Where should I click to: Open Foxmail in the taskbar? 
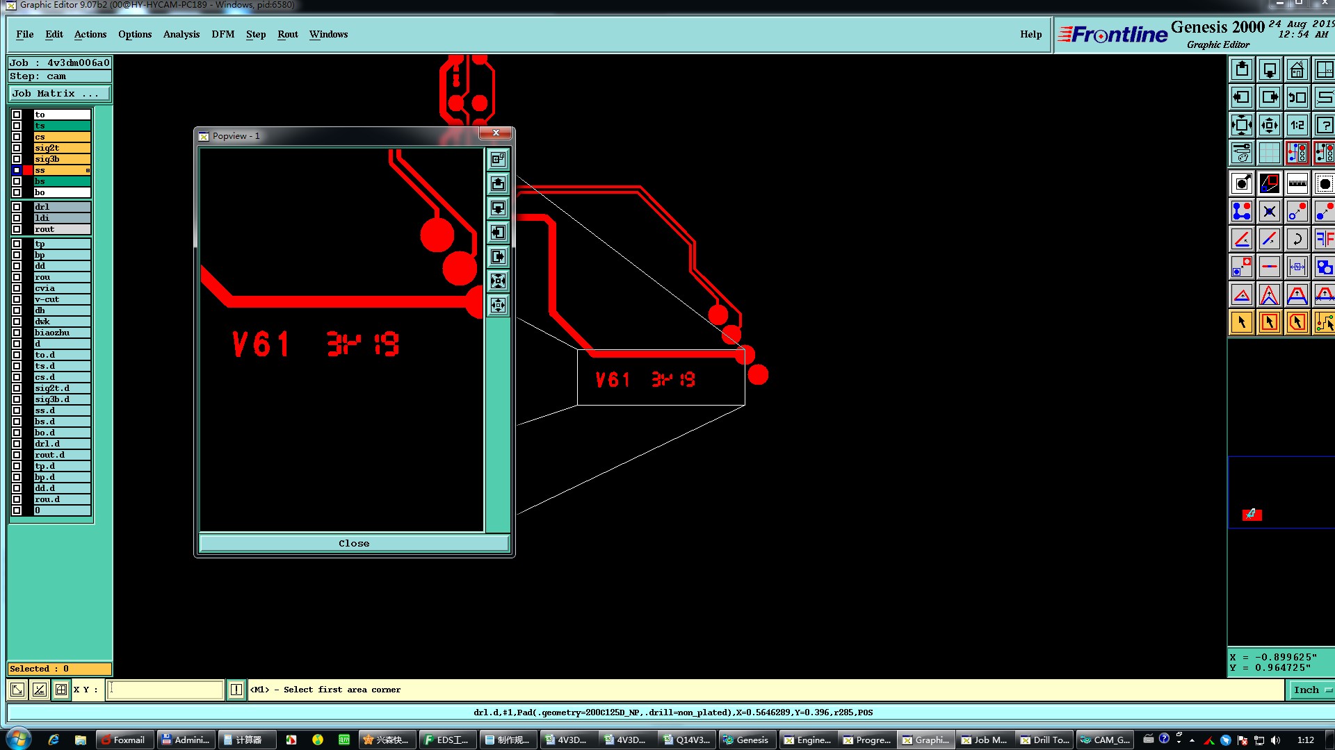(124, 740)
